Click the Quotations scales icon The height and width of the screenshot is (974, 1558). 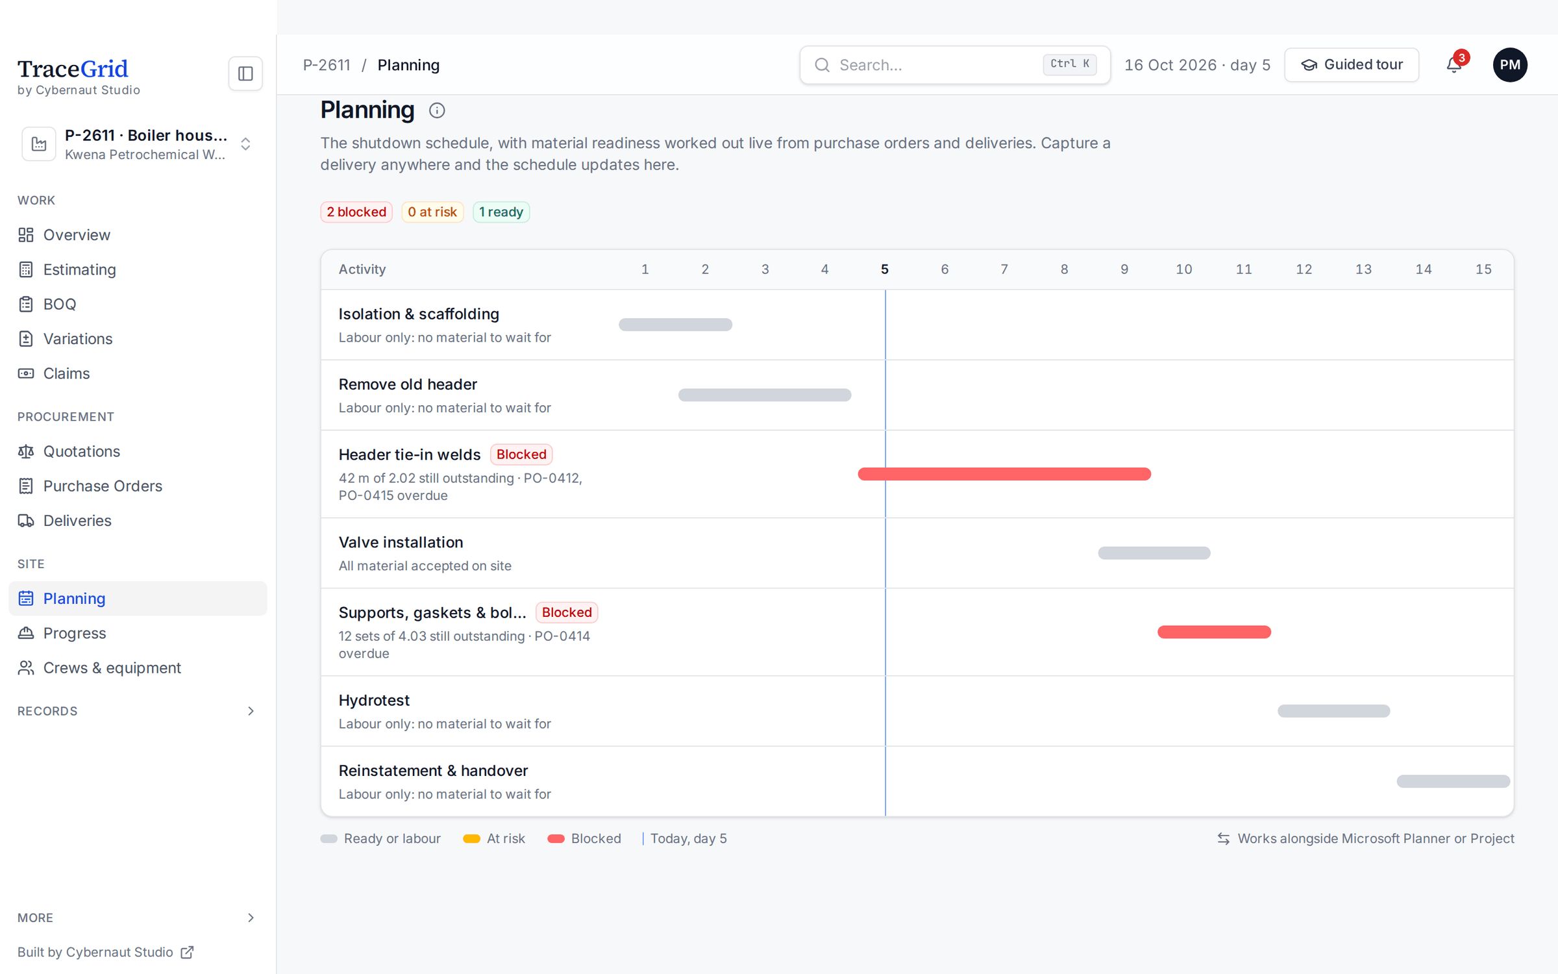point(26,451)
